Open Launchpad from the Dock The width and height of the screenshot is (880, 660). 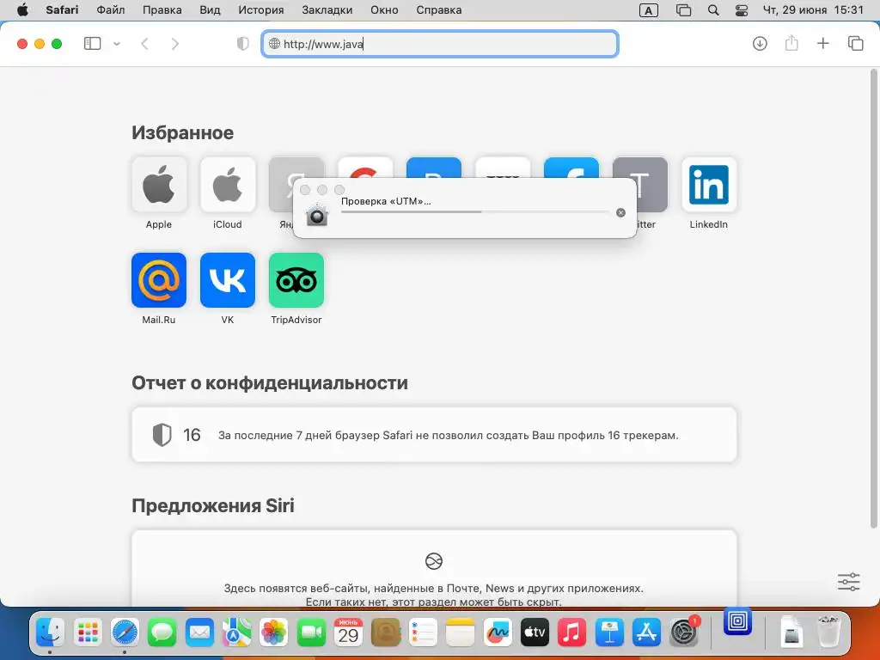[88, 632]
